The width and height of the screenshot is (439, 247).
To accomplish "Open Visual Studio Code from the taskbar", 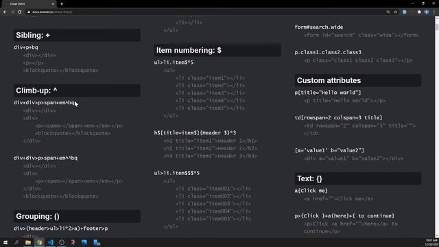I will point(51,242).
